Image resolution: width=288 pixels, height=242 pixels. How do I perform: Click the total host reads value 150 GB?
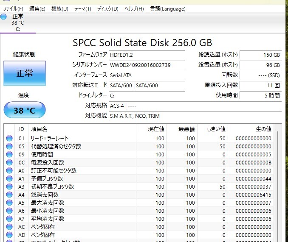pos(260,55)
